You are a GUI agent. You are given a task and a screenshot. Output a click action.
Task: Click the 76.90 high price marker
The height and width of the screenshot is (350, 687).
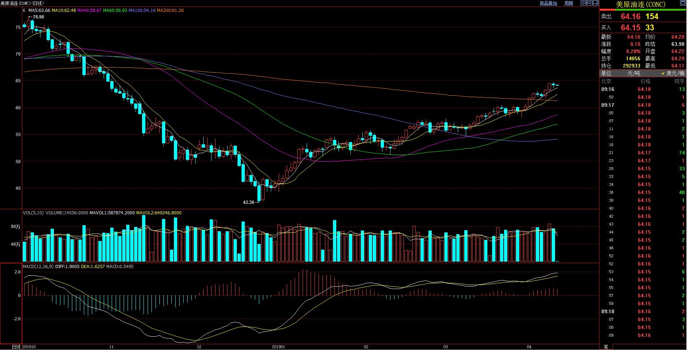pyautogui.click(x=38, y=17)
